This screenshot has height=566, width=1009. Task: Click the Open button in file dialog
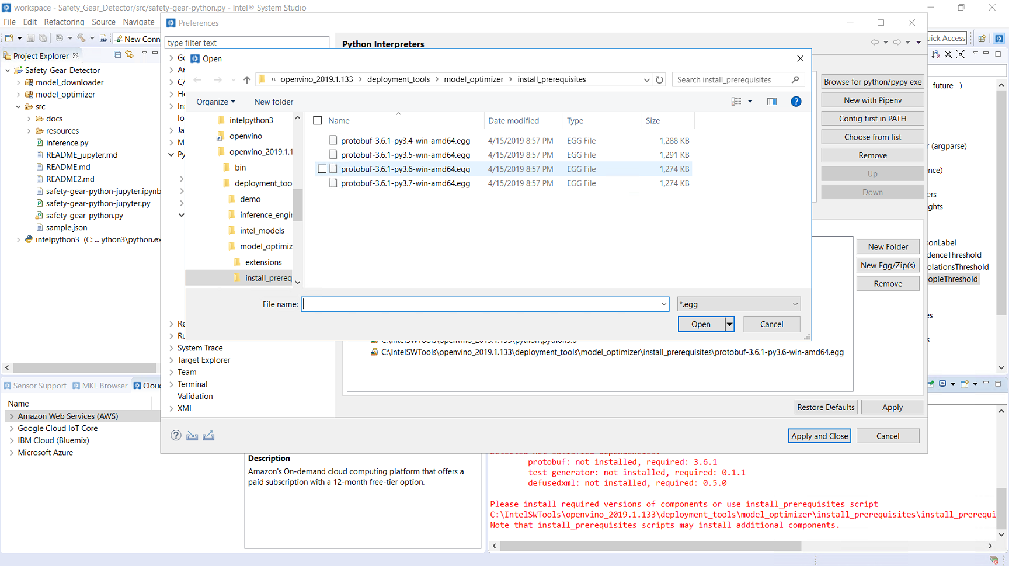(701, 324)
